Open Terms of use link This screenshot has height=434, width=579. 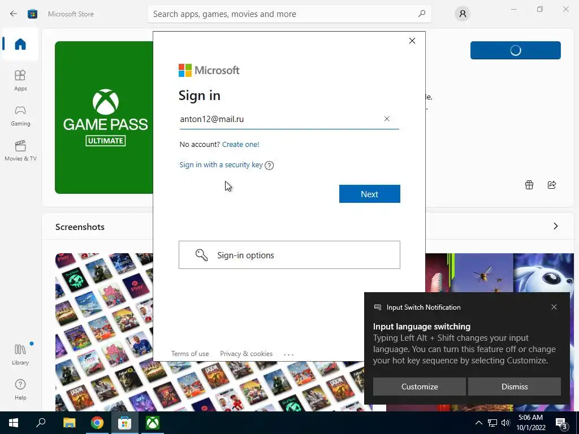coord(190,354)
